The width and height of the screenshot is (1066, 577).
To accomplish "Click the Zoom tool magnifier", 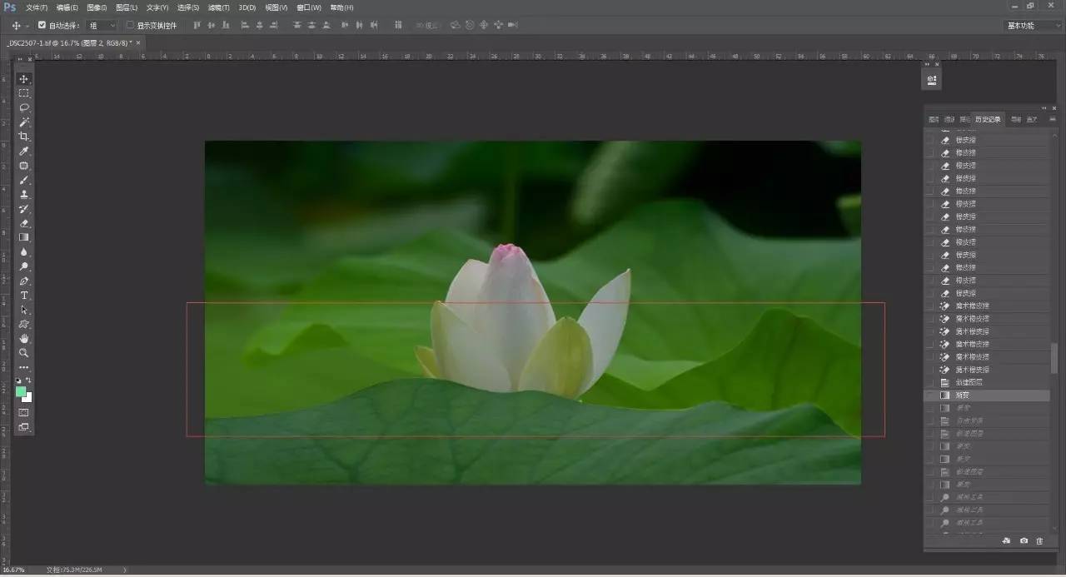I will [24, 353].
